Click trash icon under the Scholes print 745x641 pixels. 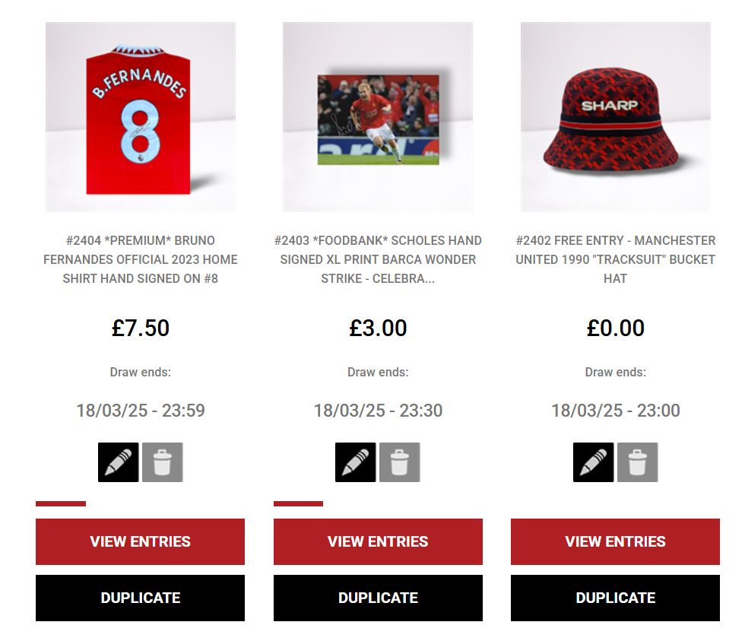400,462
